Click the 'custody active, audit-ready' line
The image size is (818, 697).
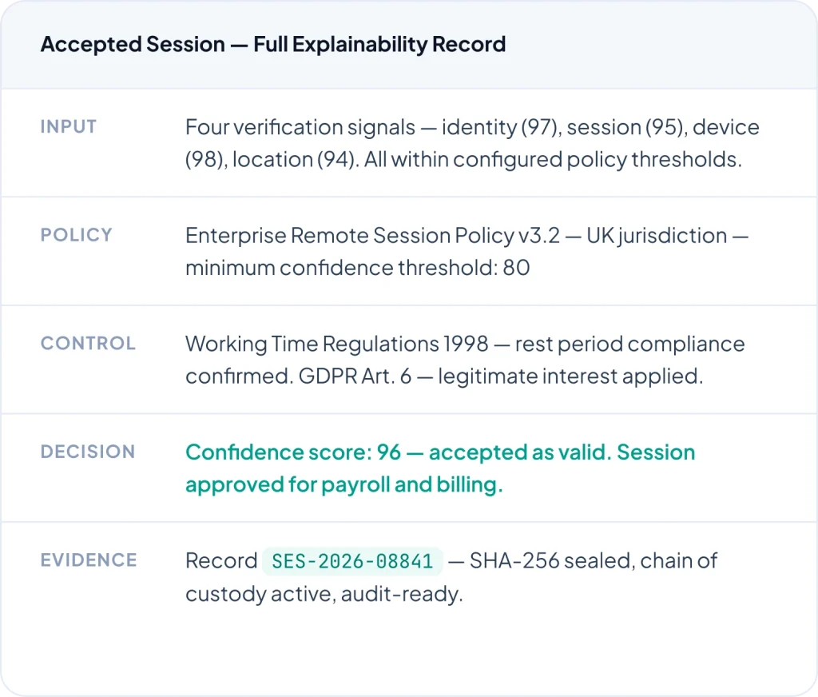[324, 594]
